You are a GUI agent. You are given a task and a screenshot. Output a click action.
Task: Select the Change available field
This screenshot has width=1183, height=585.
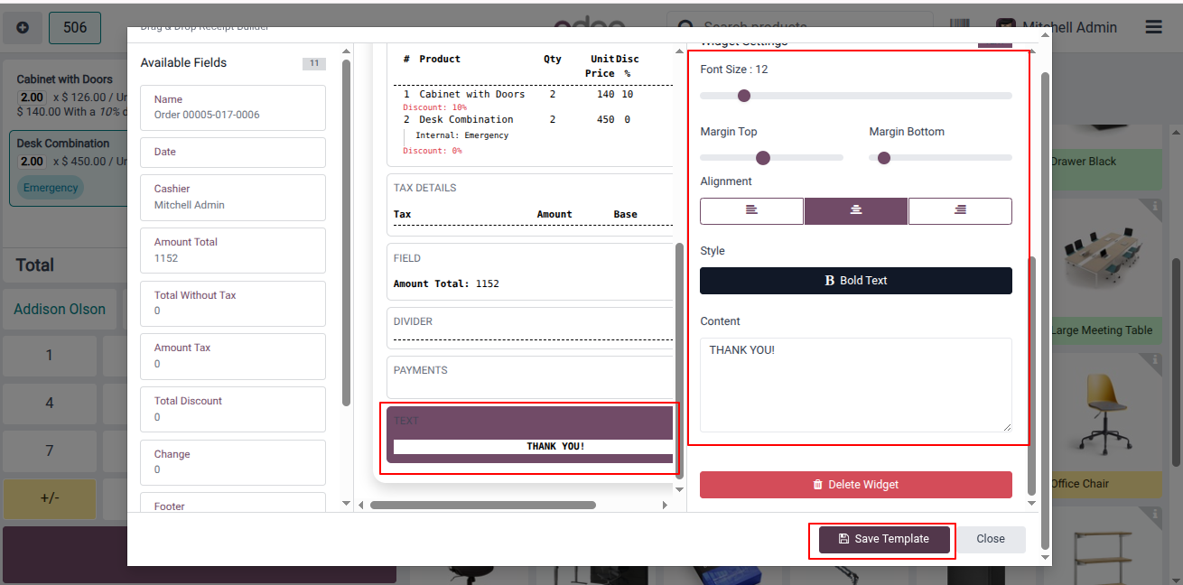pos(233,462)
